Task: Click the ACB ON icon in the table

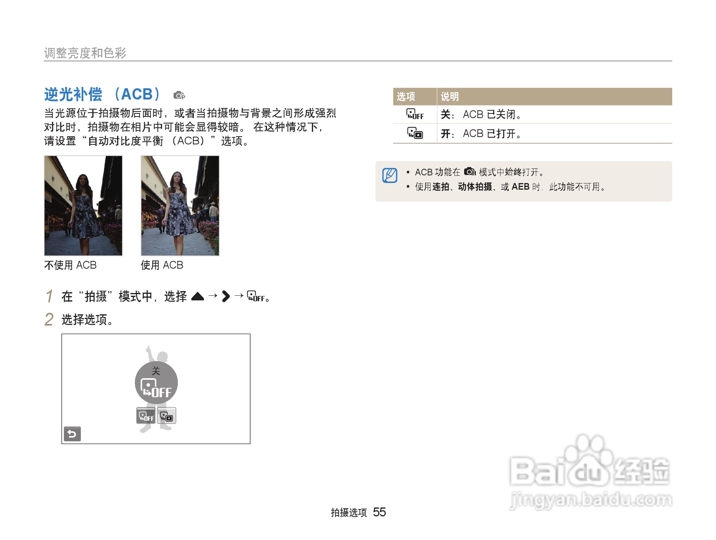Action: pos(415,133)
